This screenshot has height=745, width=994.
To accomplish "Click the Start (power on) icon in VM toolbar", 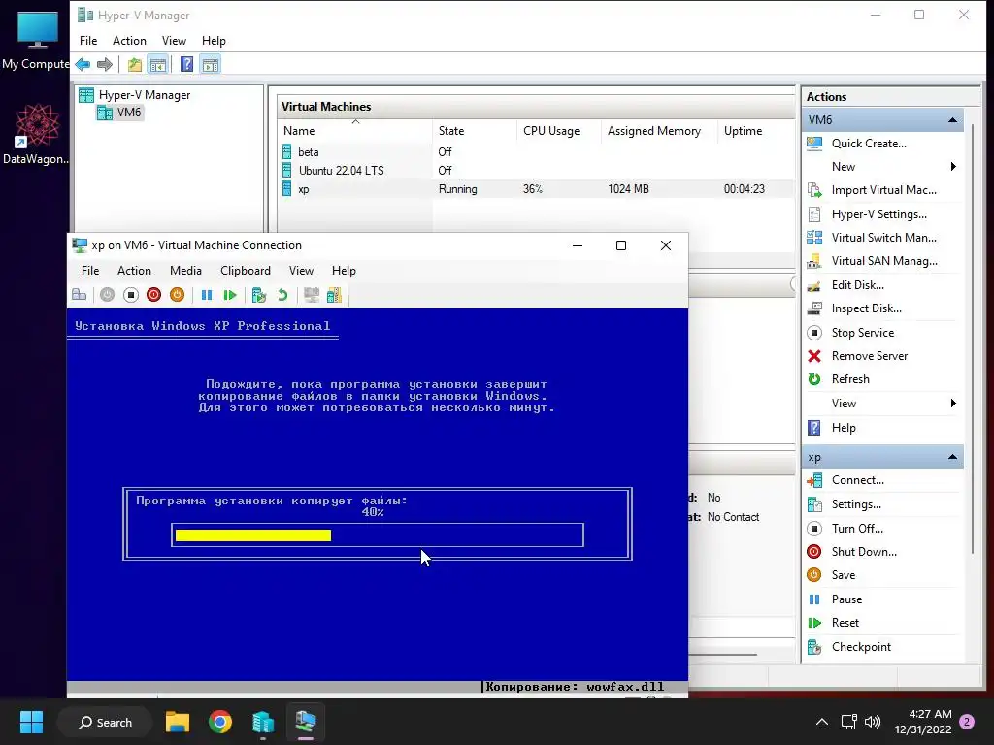I will 107,295.
